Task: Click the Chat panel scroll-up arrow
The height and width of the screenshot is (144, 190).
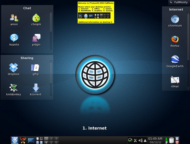Action: (51, 12)
